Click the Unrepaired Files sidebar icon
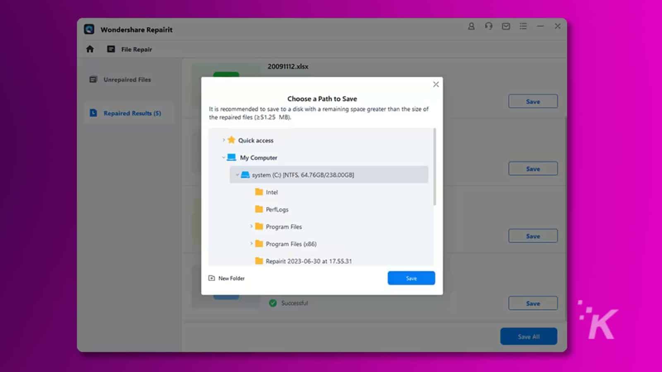This screenshot has height=372, width=662. (94, 79)
